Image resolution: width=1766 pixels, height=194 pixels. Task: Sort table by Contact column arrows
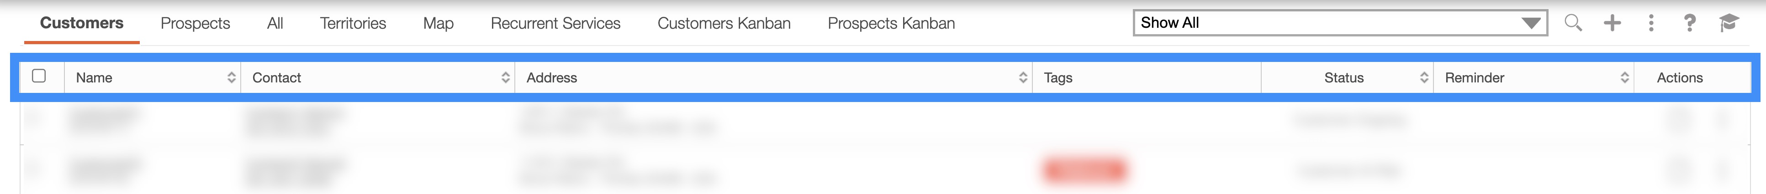tap(505, 78)
